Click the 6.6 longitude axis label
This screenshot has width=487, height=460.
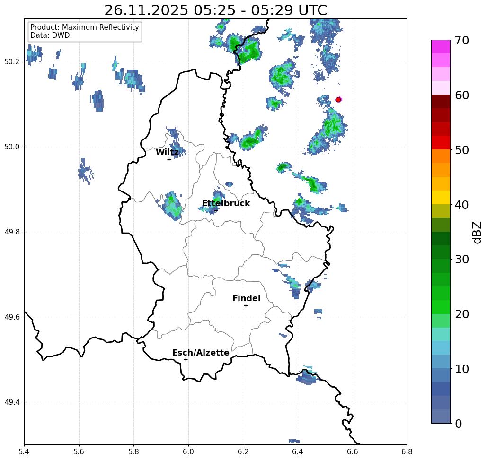coord(353,451)
